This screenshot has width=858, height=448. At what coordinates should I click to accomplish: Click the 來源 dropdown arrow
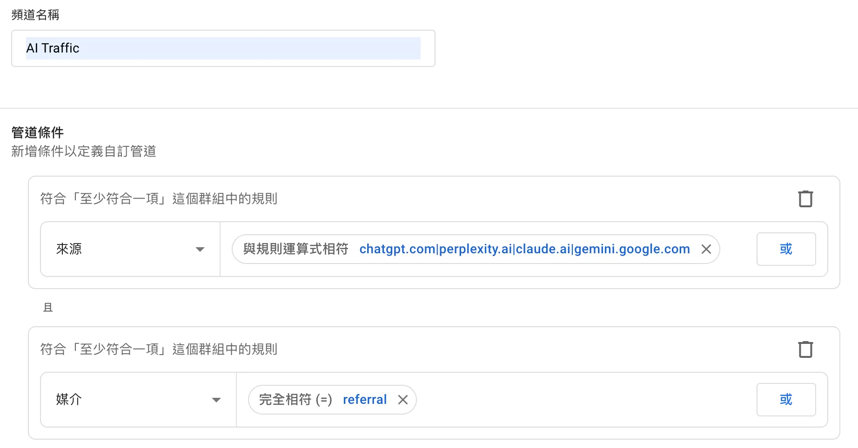pos(200,250)
